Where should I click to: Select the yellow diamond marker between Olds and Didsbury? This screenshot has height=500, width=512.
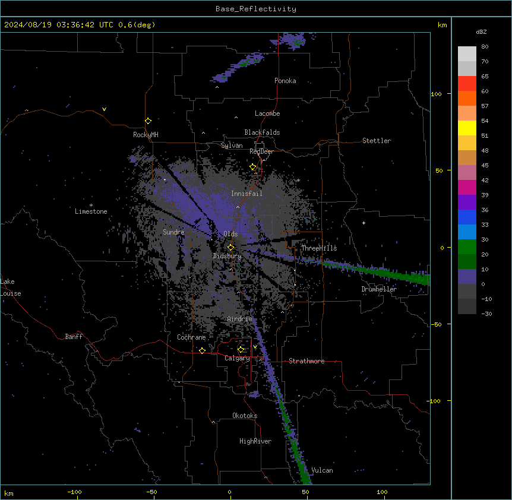(230, 247)
